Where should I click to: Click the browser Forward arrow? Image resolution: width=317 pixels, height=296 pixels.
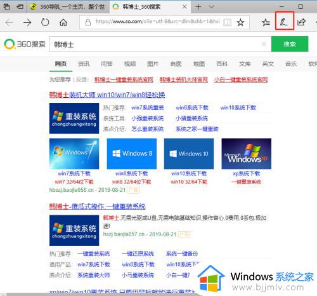tap(27, 22)
